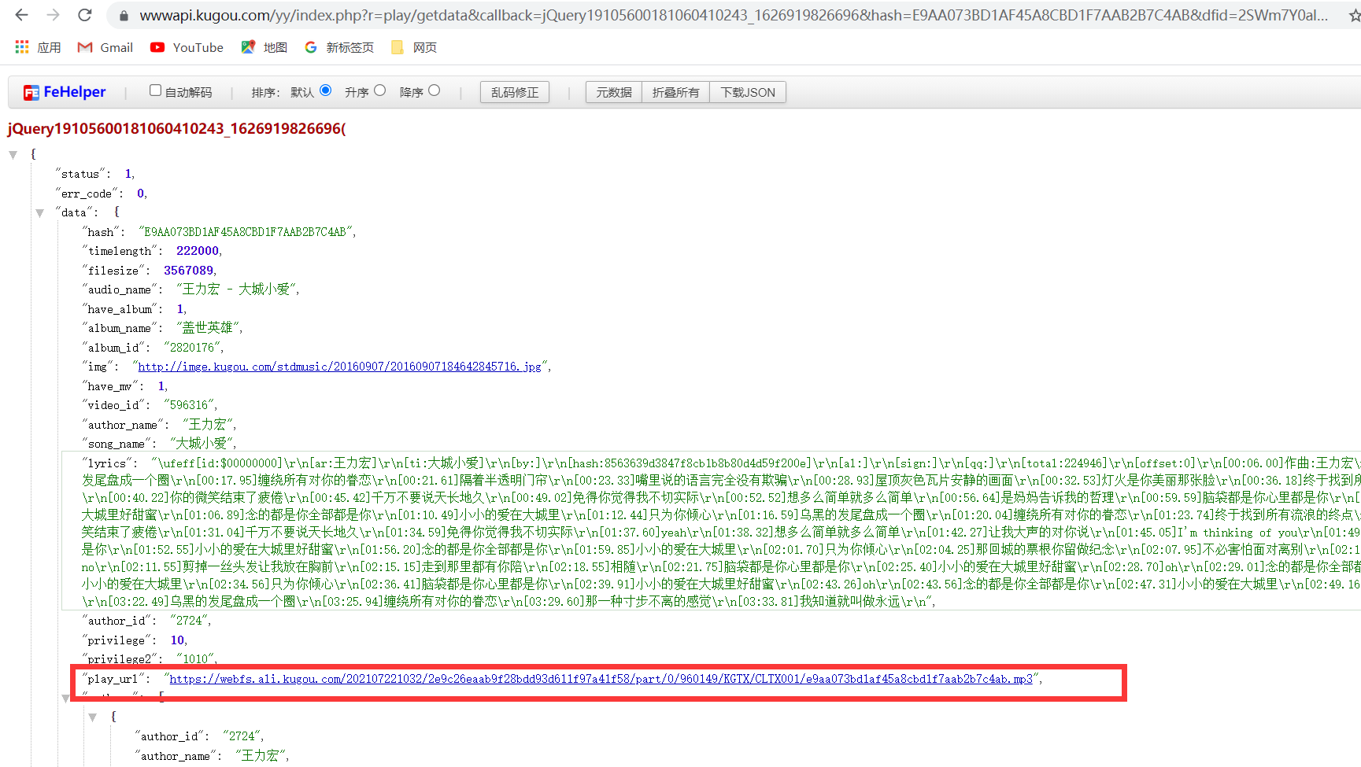
Task: Select 默认 sort order radio
Action: pos(326,90)
